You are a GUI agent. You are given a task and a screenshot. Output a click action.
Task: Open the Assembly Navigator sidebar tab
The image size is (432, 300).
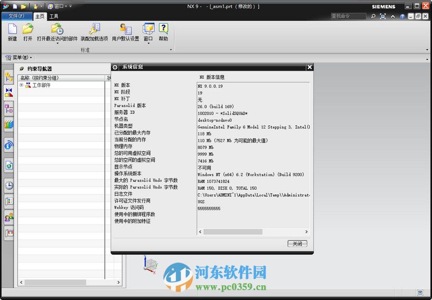[x=9, y=78]
